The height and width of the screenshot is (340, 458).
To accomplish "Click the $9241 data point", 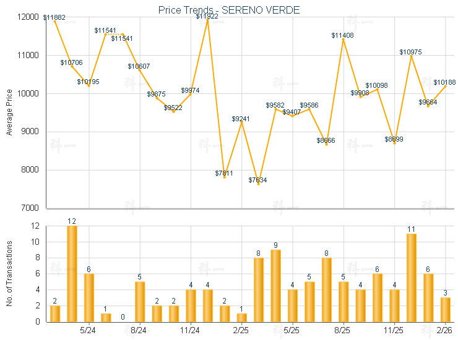I will [x=241, y=122].
